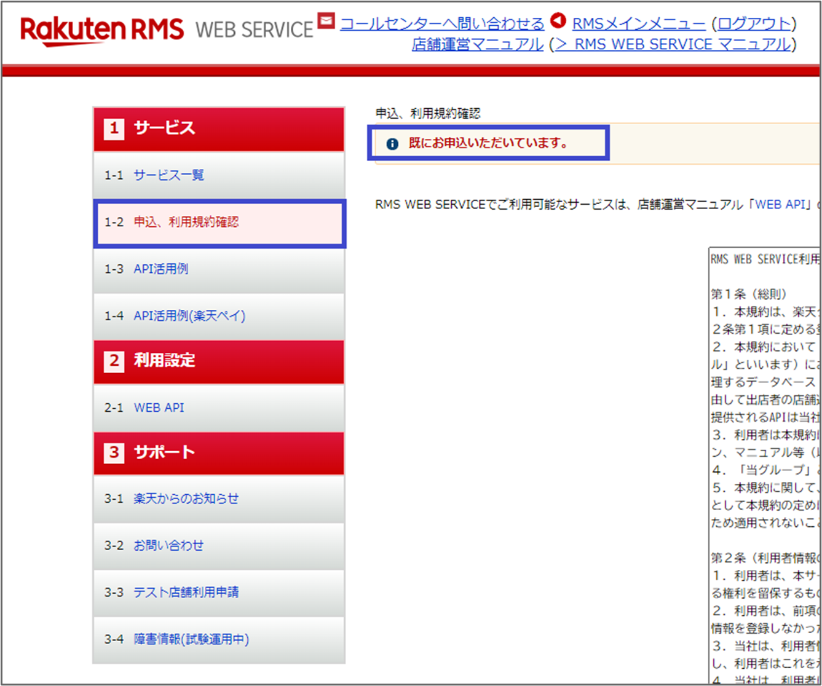Open 3-4 障害情報(試験運用中) menu item
822x686 pixels.
[219, 639]
